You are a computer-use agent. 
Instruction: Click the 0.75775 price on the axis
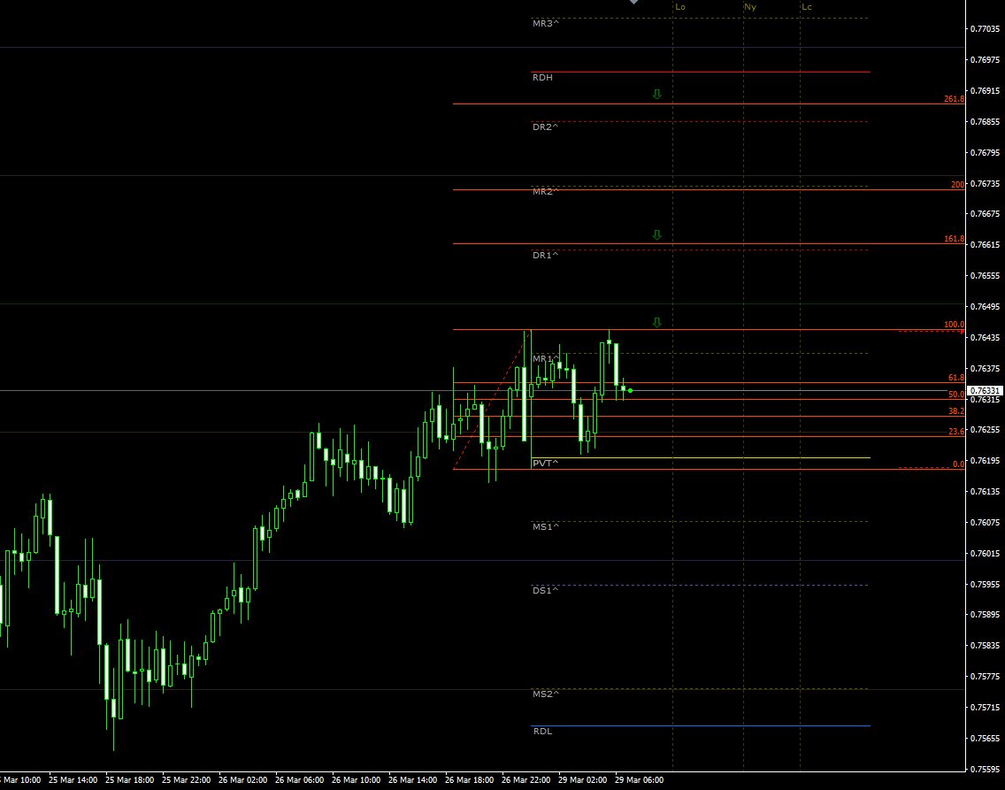[x=985, y=677]
